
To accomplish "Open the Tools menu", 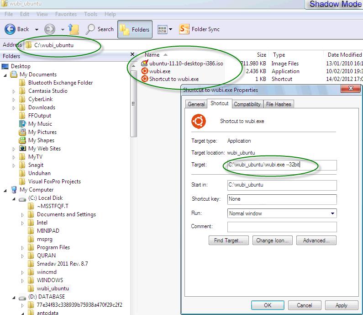I will [90, 14].
